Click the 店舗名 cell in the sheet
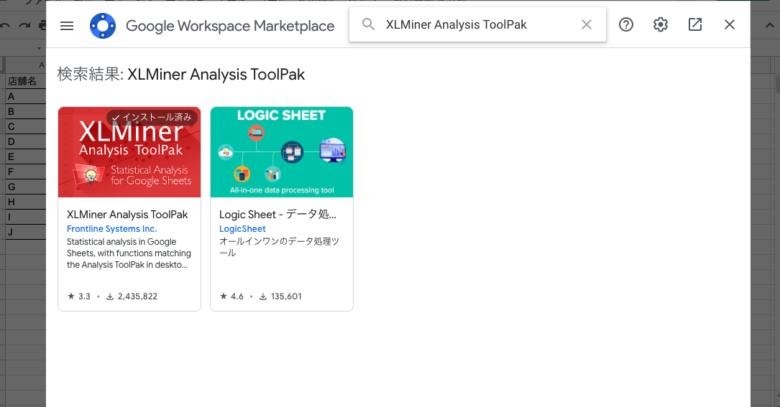The image size is (780, 407). point(25,81)
